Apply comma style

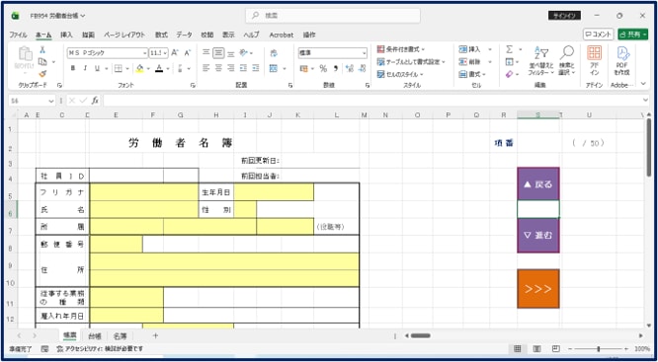pos(336,68)
